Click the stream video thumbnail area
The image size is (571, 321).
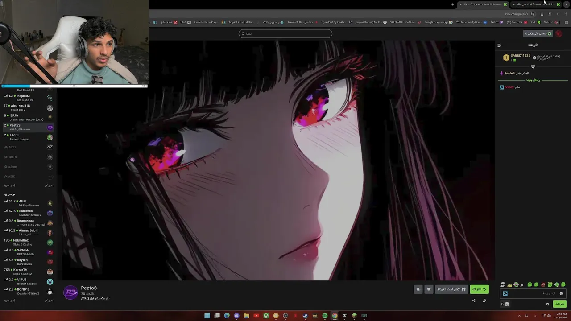click(277, 160)
